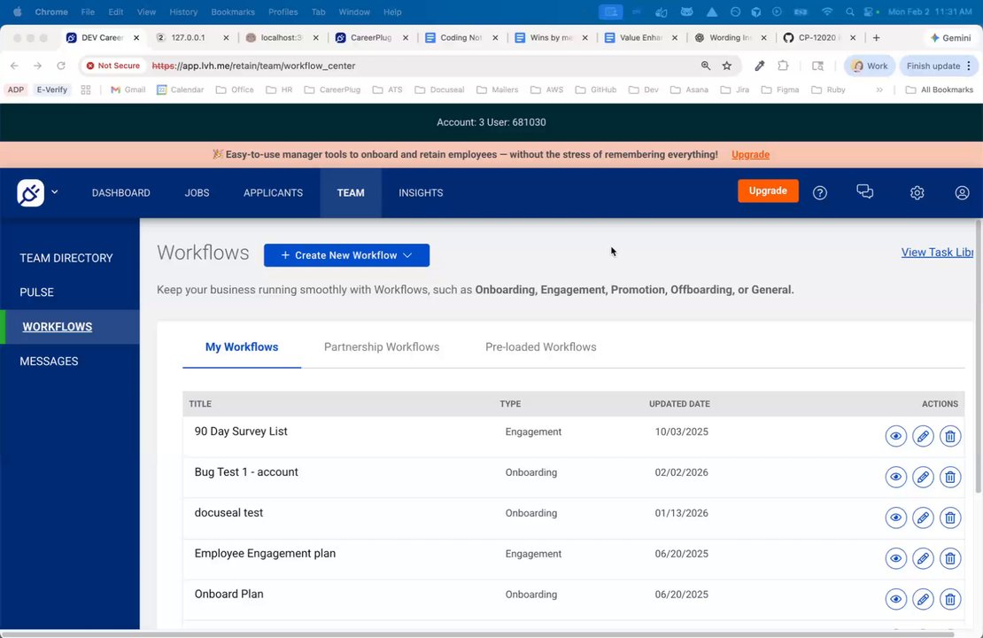Click the Finish update button
The height and width of the screenshot is (638, 983).
938,66
